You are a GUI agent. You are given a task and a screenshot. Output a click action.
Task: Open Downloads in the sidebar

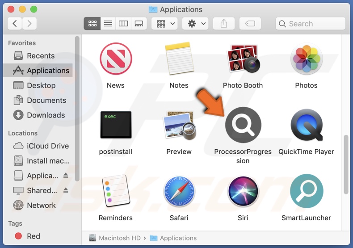pyautogui.click(x=38, y=115)
